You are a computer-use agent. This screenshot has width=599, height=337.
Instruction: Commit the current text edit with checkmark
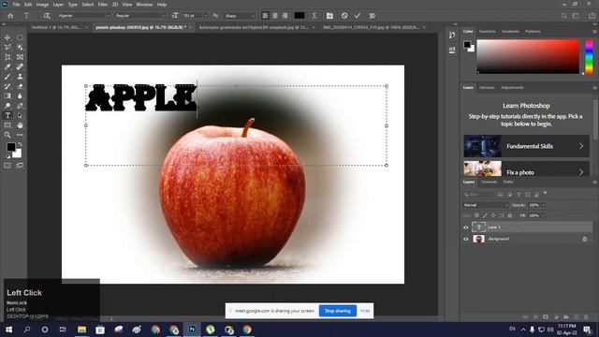click(358, 16)
